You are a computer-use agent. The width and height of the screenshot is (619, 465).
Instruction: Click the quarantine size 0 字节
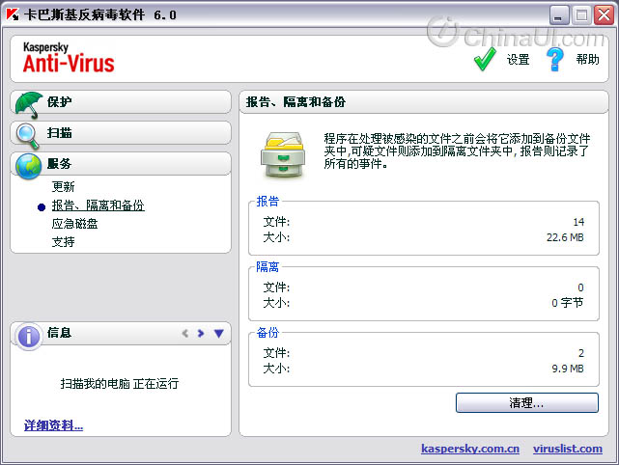[567, 303]
